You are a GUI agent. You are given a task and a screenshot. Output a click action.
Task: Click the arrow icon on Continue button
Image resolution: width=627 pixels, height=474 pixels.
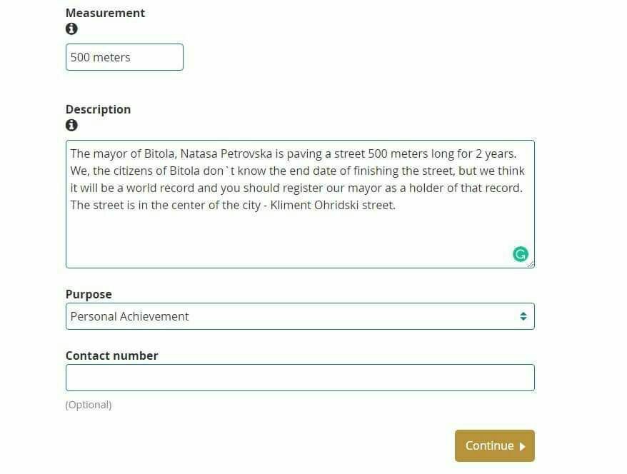pos(522,446)
